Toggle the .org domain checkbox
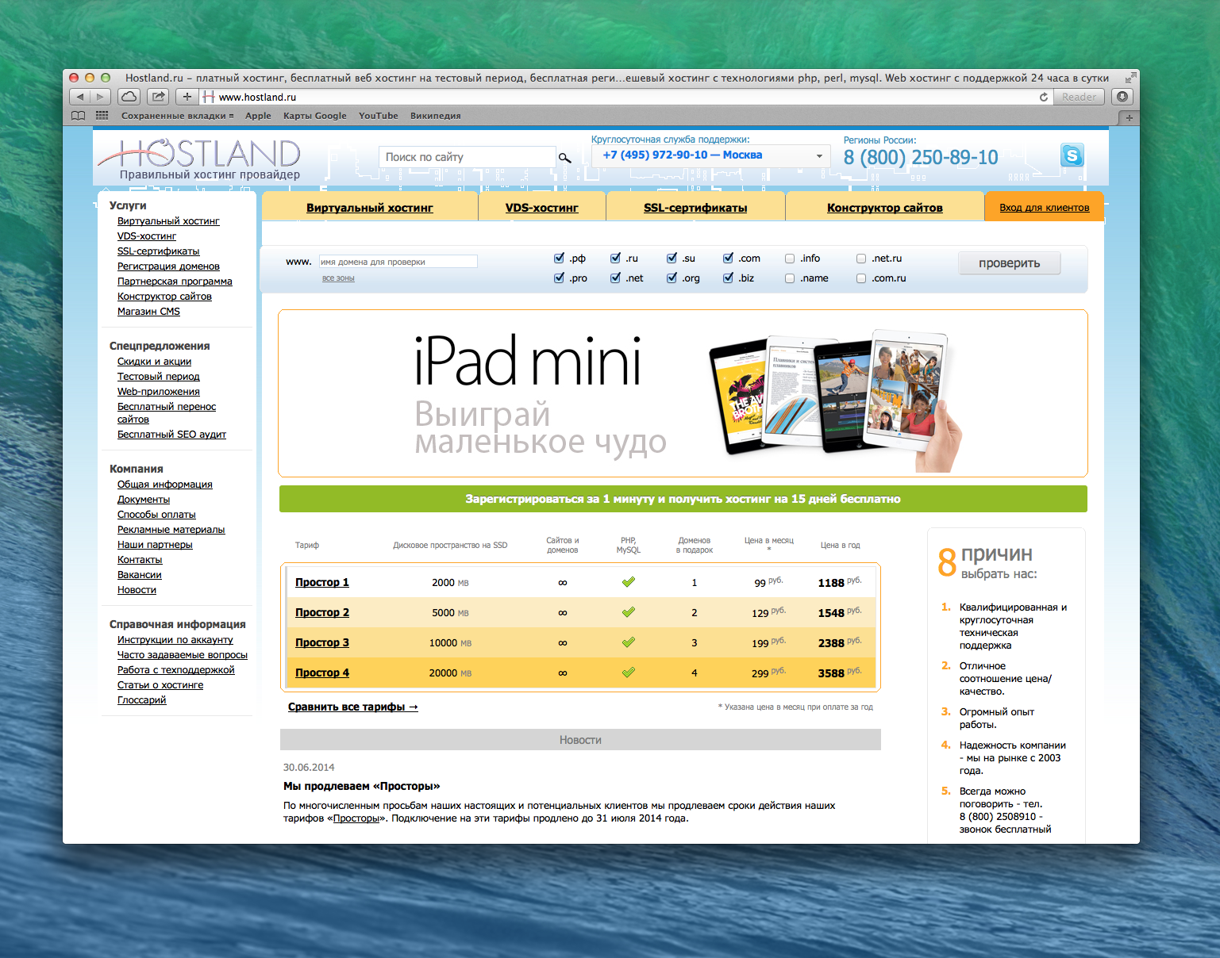Viewport: 1220px width, 958px height. tap(672, 278)
